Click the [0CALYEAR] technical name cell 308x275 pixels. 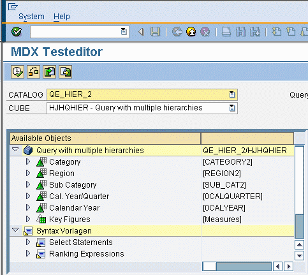point(224,208)
